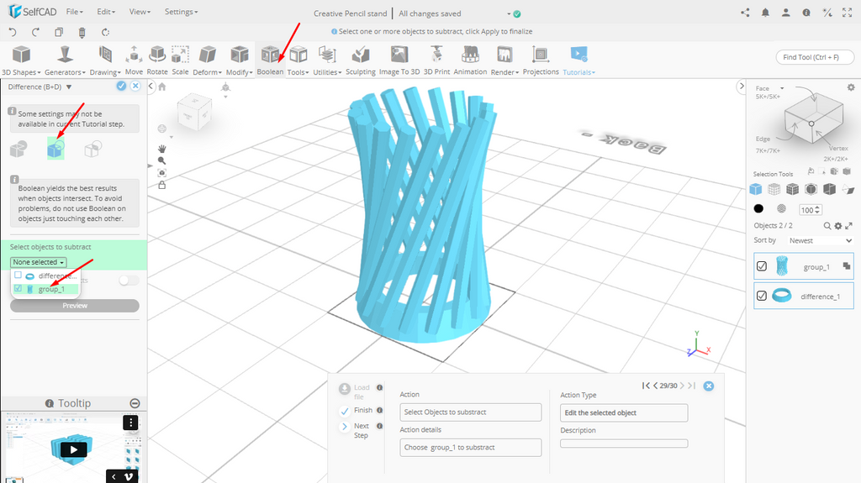This screenshot has width=861, height=483.
Task: Open the Animation tool
Action: point(470,60)
